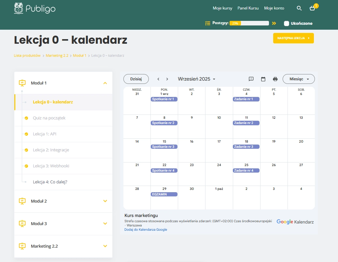Image resolution: width=338 pixels, height=262 pixels.
Task: Open Lekcja 1: API lesson
Action: click(x=63, y=134)
